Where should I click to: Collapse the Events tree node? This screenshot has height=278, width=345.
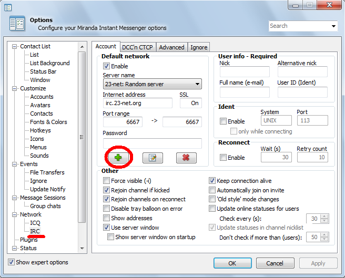pyautogui.click(x=15, y=164)
